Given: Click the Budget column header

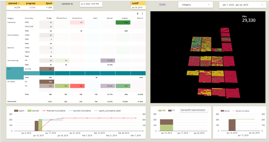Looking at the screenshot, I should tap(49, 18).
